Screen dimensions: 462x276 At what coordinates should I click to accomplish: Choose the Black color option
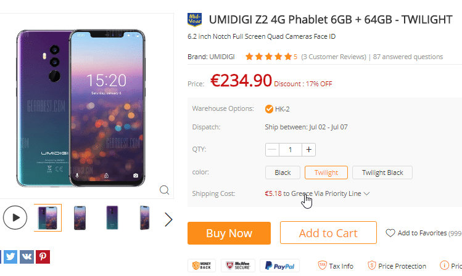(283, 172)
